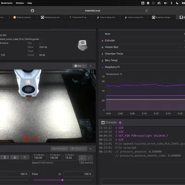Reset flow rate with the reset icon
Viewport: 185px width, 185px height.
click(60, 174)
